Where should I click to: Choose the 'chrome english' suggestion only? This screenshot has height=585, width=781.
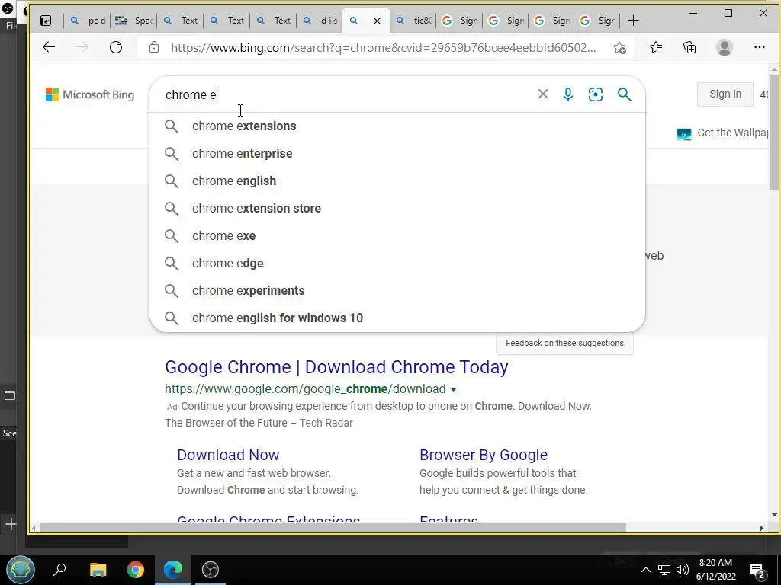tap(397, 181)
